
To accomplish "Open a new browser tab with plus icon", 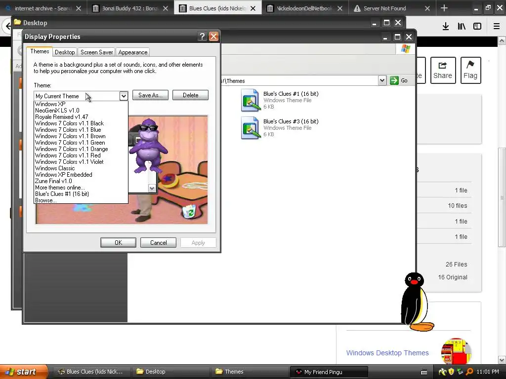I will (444, 8).
